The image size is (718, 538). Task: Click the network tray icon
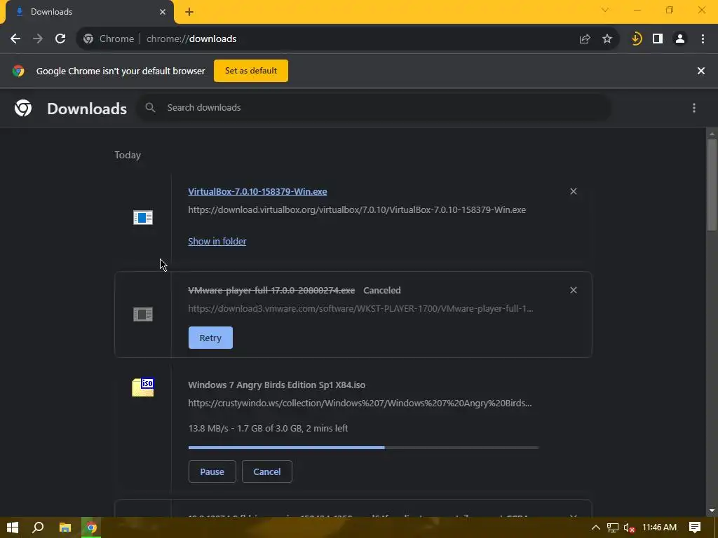point(613,527)
